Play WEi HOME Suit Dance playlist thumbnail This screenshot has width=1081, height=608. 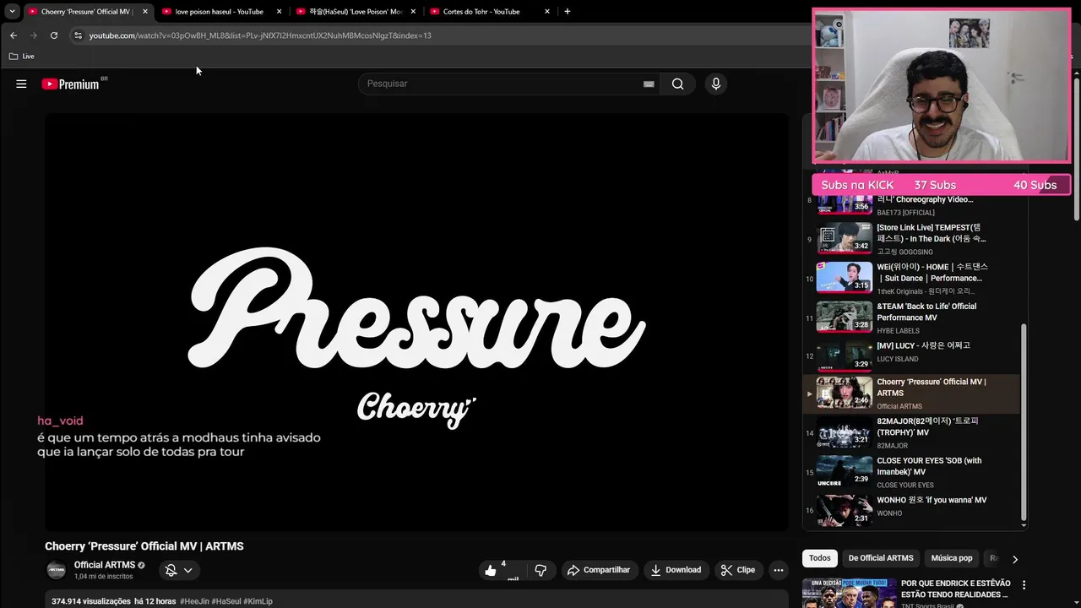845,278
